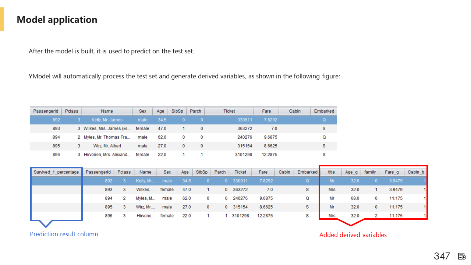Click the Name column header in upper table
Viewport: 471px width, 265px height.
point(107,111)
